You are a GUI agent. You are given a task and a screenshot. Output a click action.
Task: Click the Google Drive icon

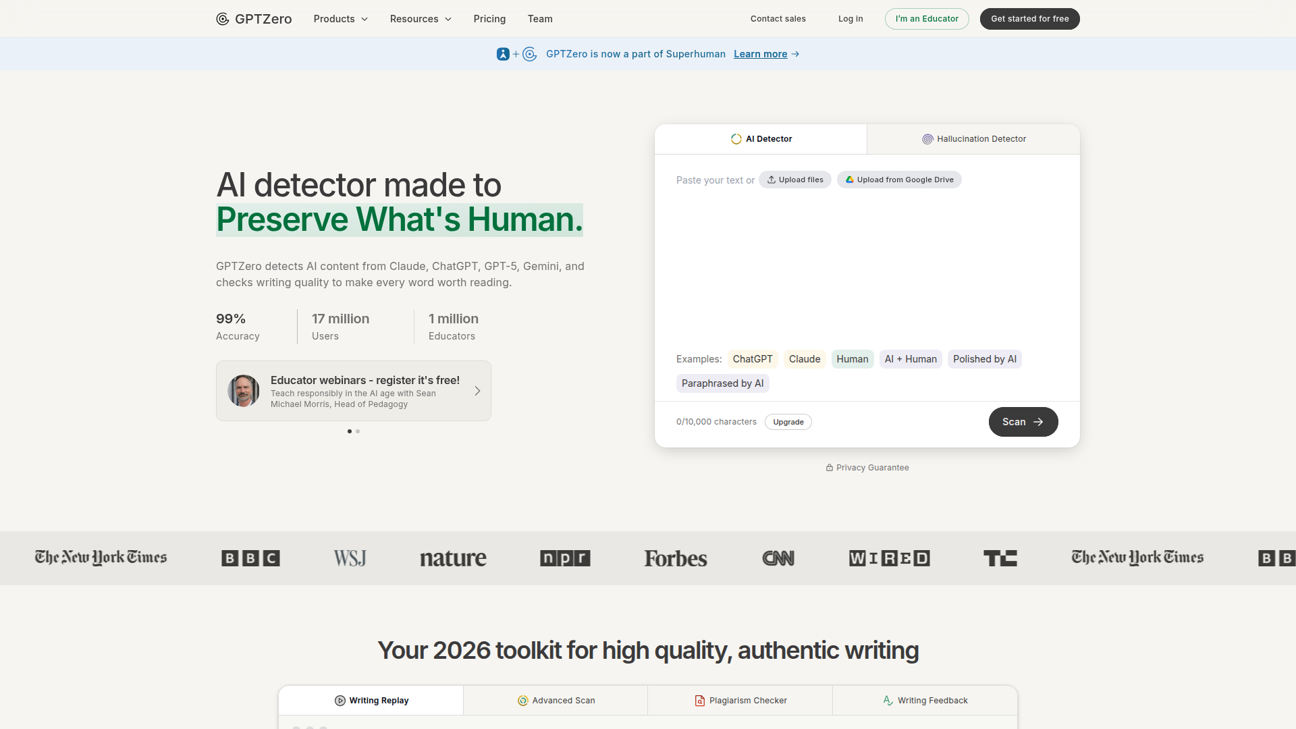850,180
